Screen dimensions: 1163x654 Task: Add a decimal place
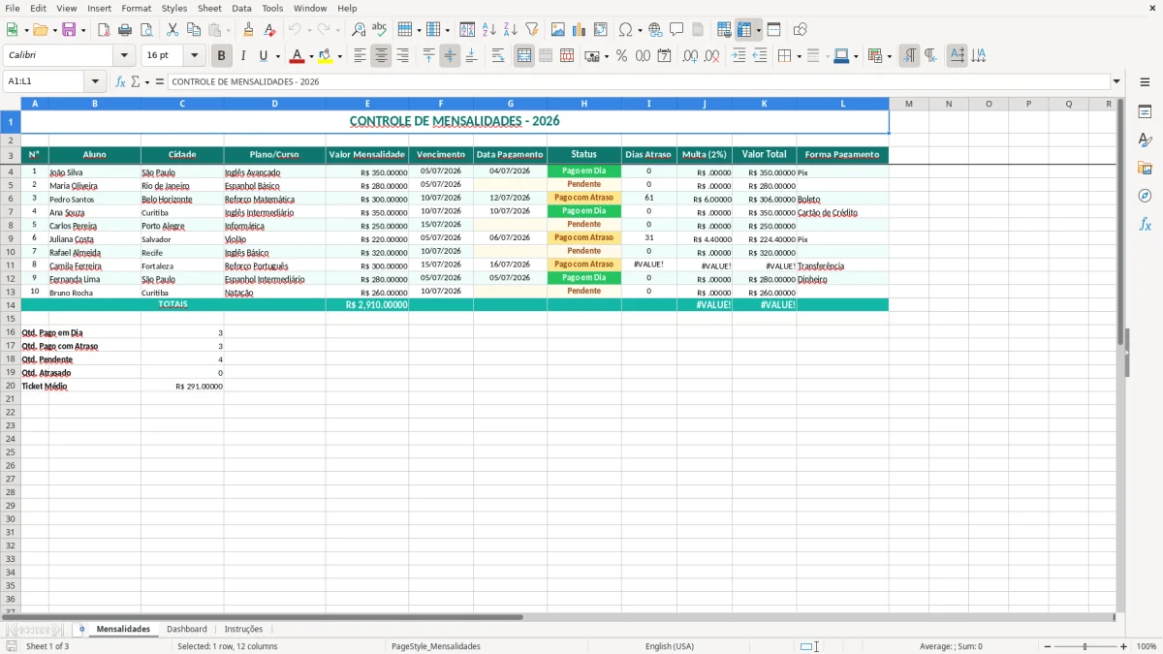pyautogui.click(x=690, y=56)
